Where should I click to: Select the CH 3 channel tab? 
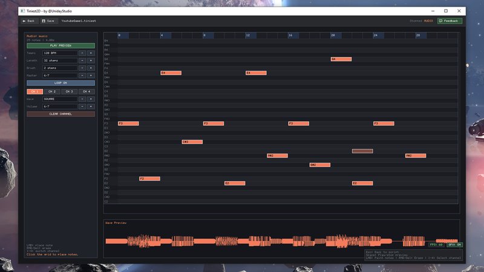coord(70,92)
